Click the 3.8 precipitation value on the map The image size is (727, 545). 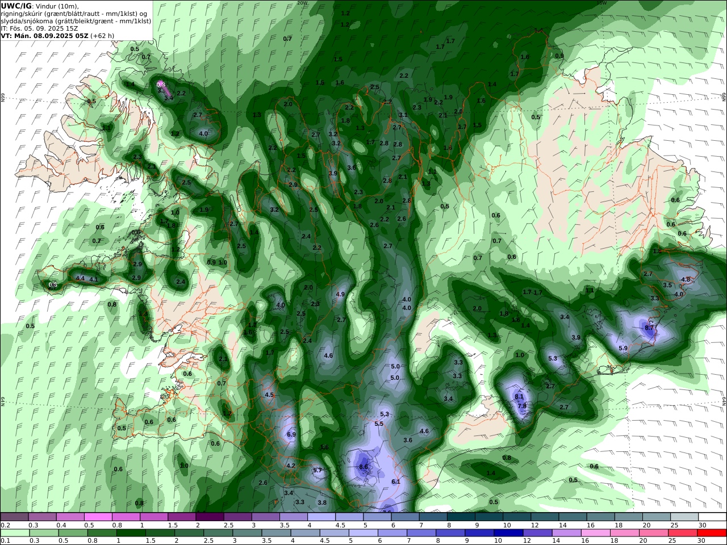[x=322, y=502]
